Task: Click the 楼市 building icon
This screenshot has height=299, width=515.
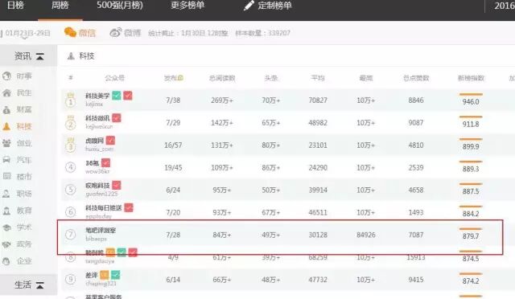Action: tap(7, 176)
